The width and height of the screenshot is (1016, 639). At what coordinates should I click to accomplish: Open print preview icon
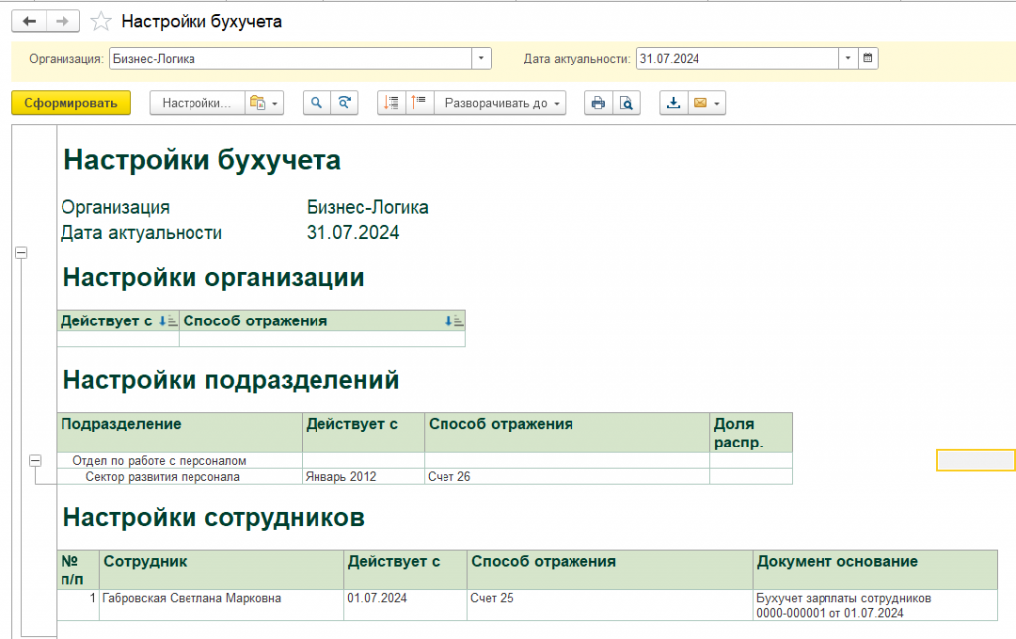click(x=626, y=103)
